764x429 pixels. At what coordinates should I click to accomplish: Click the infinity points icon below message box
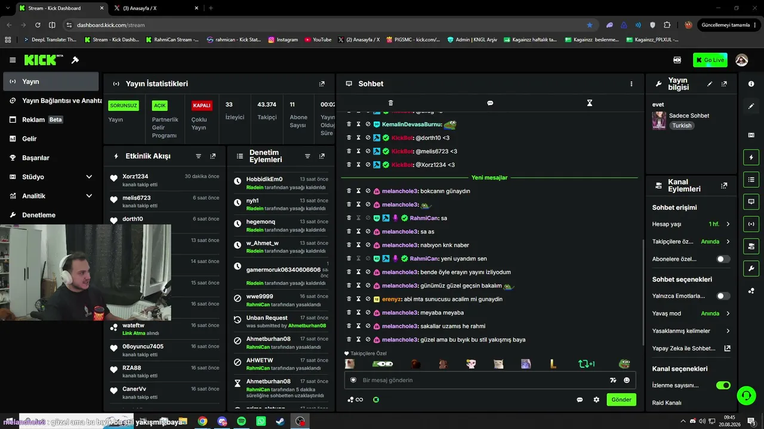(x=356, y=400)
